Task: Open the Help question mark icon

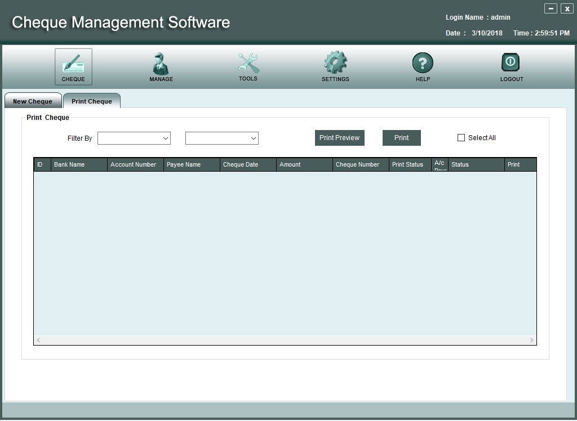Action: click(x=423, y=63)
